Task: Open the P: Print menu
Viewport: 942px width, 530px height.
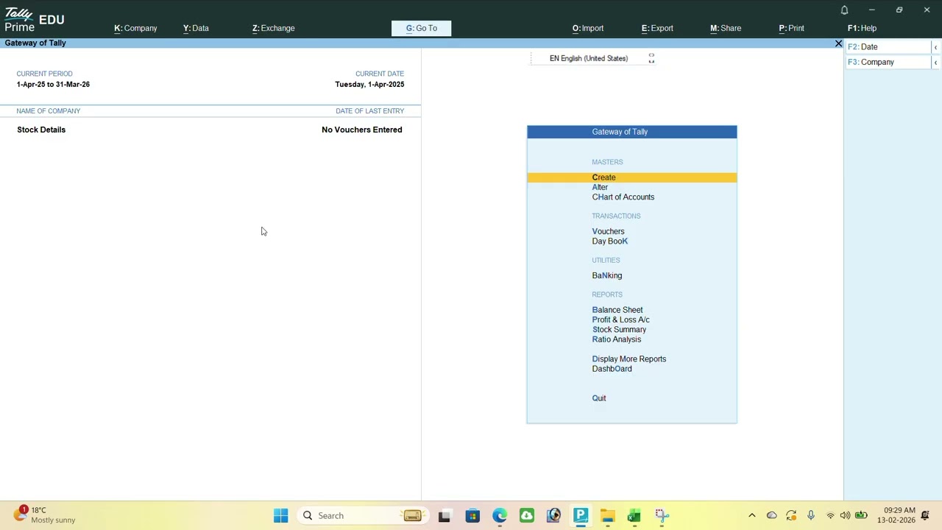Action: (791, 28)
